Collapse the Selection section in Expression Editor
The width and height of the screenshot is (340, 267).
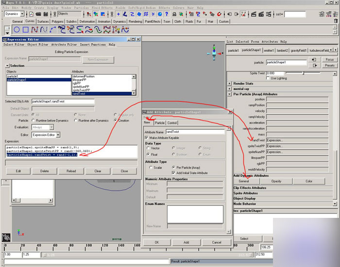pos(7,66)
